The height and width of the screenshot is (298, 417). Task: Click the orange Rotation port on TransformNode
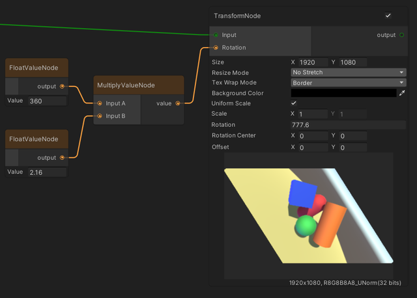(216, 47)
